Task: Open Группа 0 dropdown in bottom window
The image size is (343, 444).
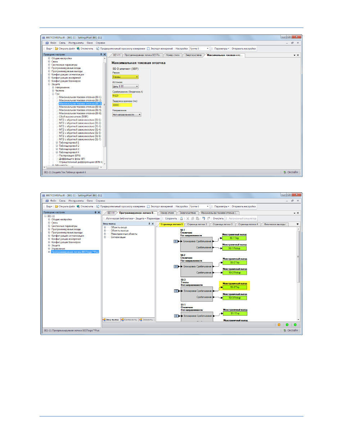Action: [199, 206]
